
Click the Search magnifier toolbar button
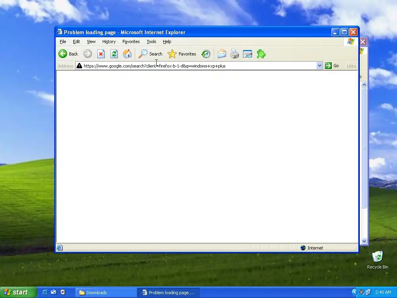[x=150, y=54]
